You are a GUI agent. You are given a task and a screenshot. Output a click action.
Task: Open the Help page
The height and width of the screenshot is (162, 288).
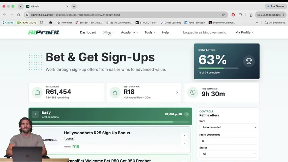click(x=165, y=32)
